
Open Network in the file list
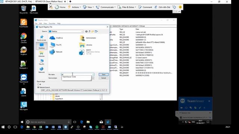point(56,52)
